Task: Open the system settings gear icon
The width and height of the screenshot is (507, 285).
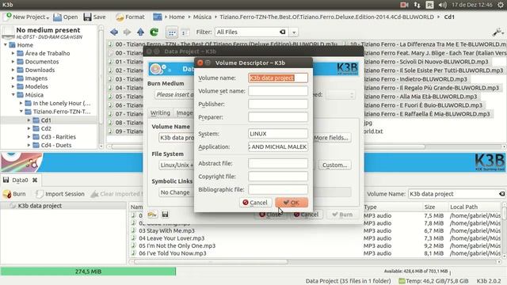Action: pyautogui.click(x=501, y=5)
